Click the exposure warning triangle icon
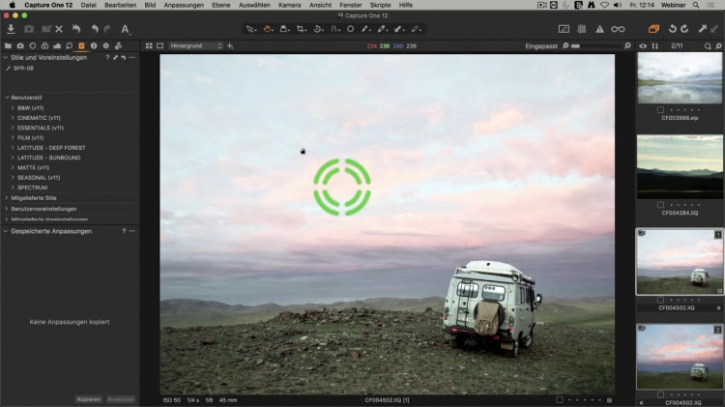 pyautogui.click(x=599, y=29)
